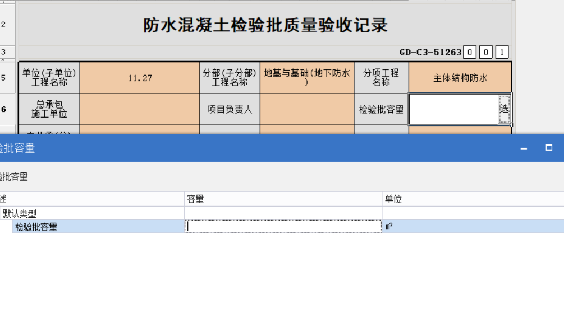The height and width of the screenshot is (323, 564).
Task: Click the empty cell beside 项目负责人
Action: (x=306, y=109)
